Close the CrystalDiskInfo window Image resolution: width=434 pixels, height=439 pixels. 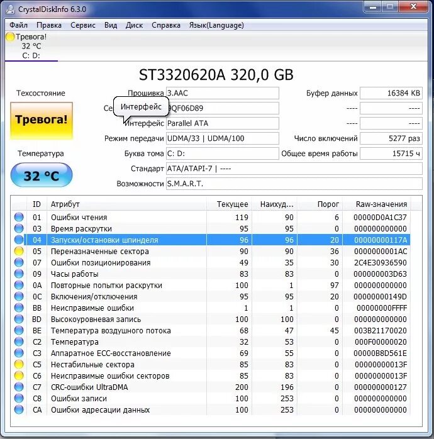(414, 7)
